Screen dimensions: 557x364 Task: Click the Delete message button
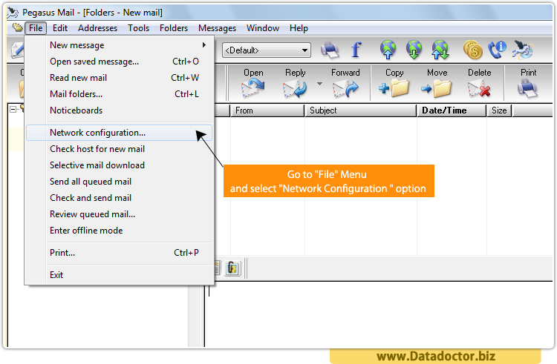pos(479,83)
